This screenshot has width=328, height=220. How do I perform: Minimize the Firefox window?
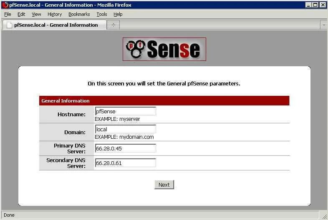308,5
